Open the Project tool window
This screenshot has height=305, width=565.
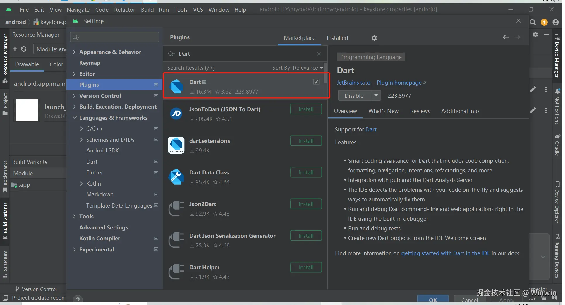click(5, 104)
